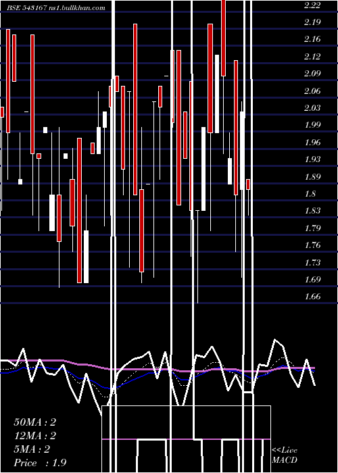Click the BSE 543167 ns1.bullkhan.com header text
The height and width of the screenshot is (473, 338).
click(x=56, y=7)
